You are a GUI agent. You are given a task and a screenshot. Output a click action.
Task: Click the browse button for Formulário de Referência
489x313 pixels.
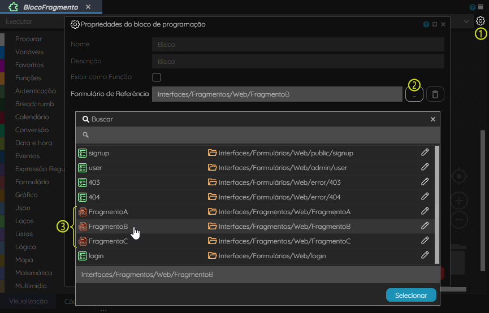[414, 94]
